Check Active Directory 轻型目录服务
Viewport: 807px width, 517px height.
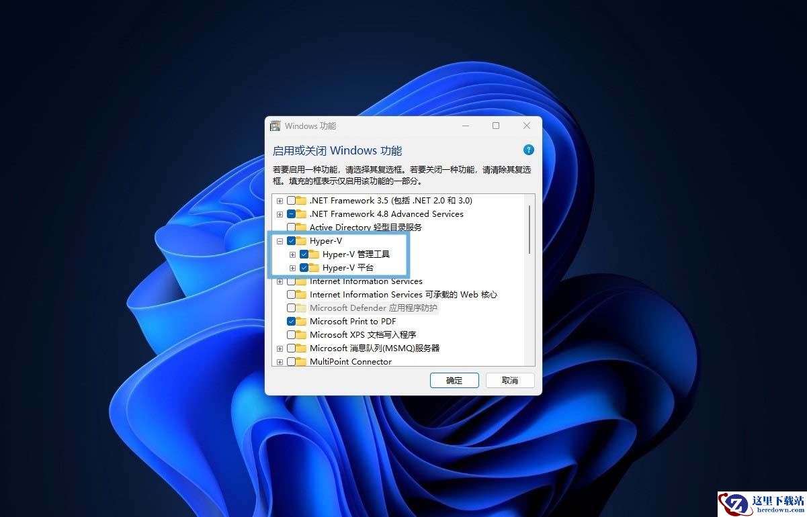coord(291,227)
